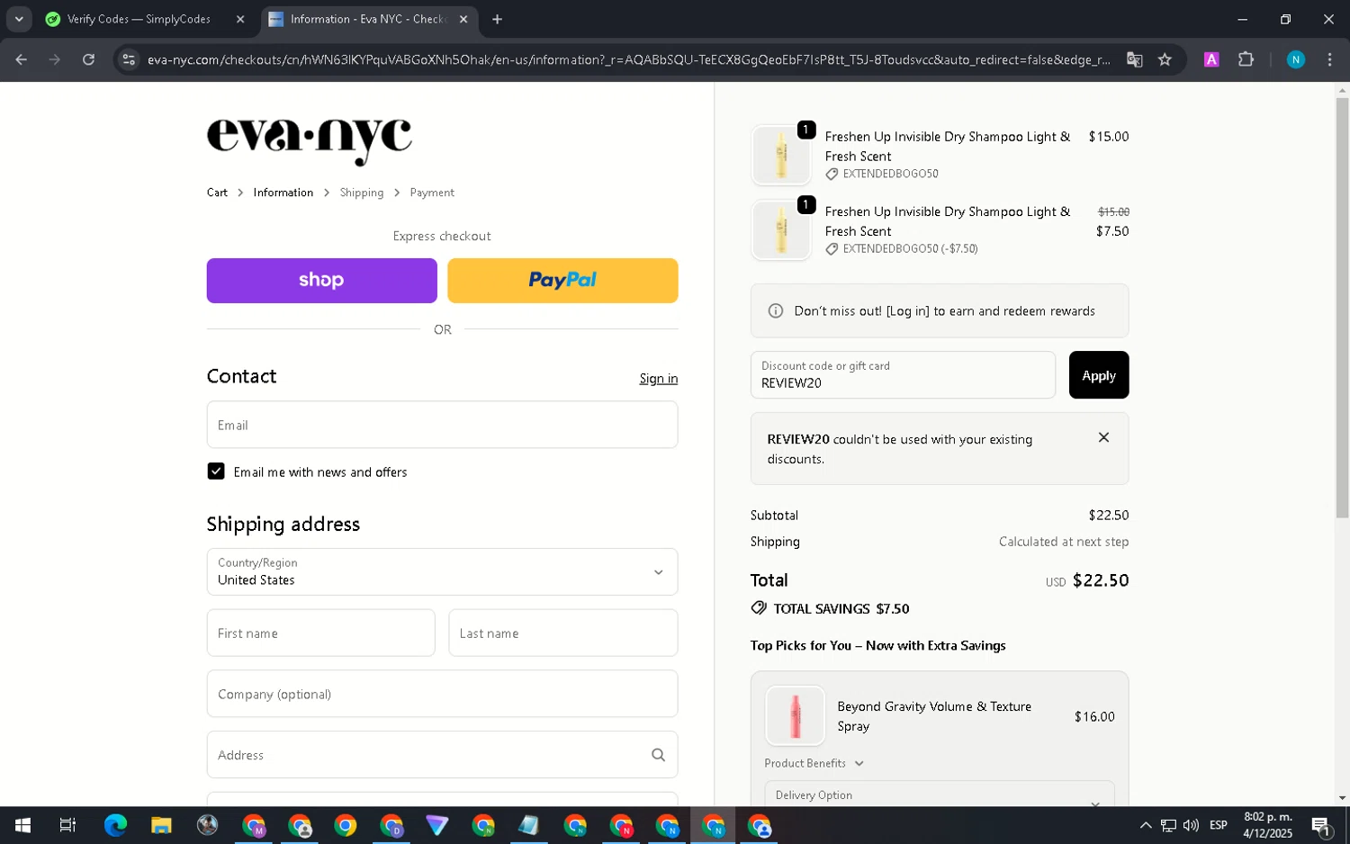Image resolution: width=1350 pixels, height=844 pixels.
Task: Close the Verify Codes SimplyCodes tab
Action: tap(240, 19)
